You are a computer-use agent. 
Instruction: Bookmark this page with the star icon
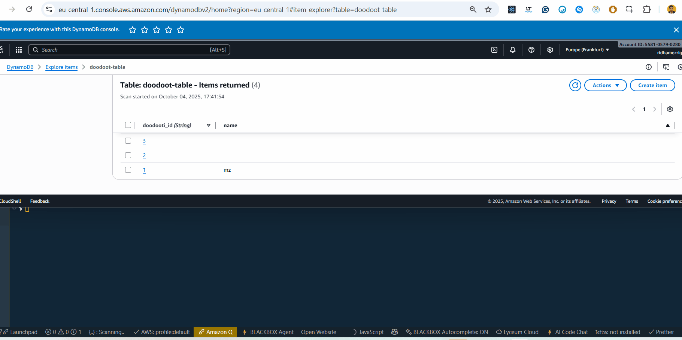pos(488,9)
